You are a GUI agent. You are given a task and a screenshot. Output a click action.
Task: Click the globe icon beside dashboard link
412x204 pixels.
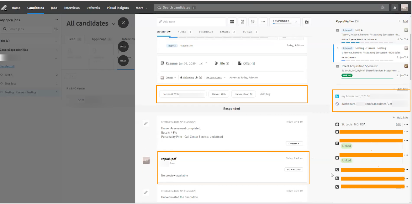click(337, 104)
